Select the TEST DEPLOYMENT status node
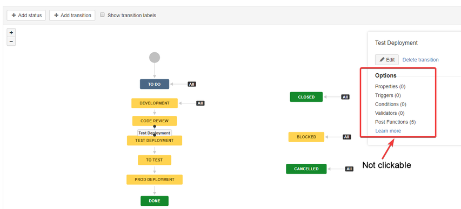Image resolution: width=461 pixels, height=209 pixels. tap(155, 141)
